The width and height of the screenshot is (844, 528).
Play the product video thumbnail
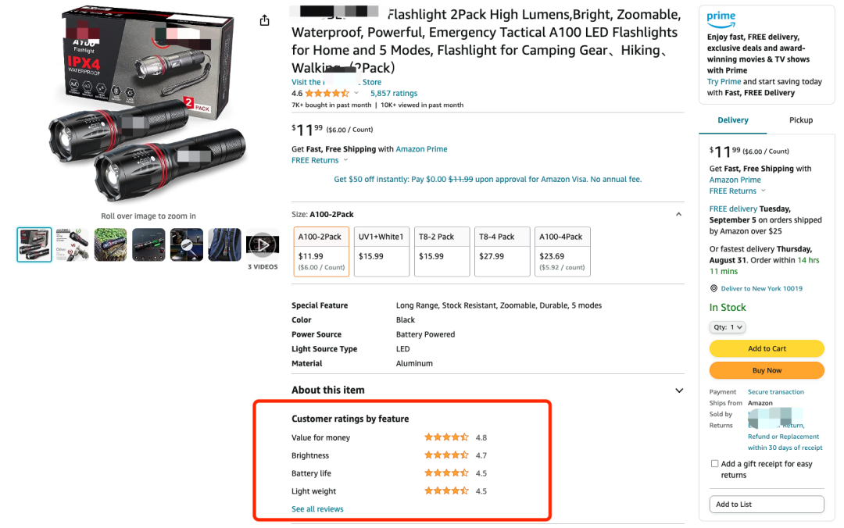[262, 245]
